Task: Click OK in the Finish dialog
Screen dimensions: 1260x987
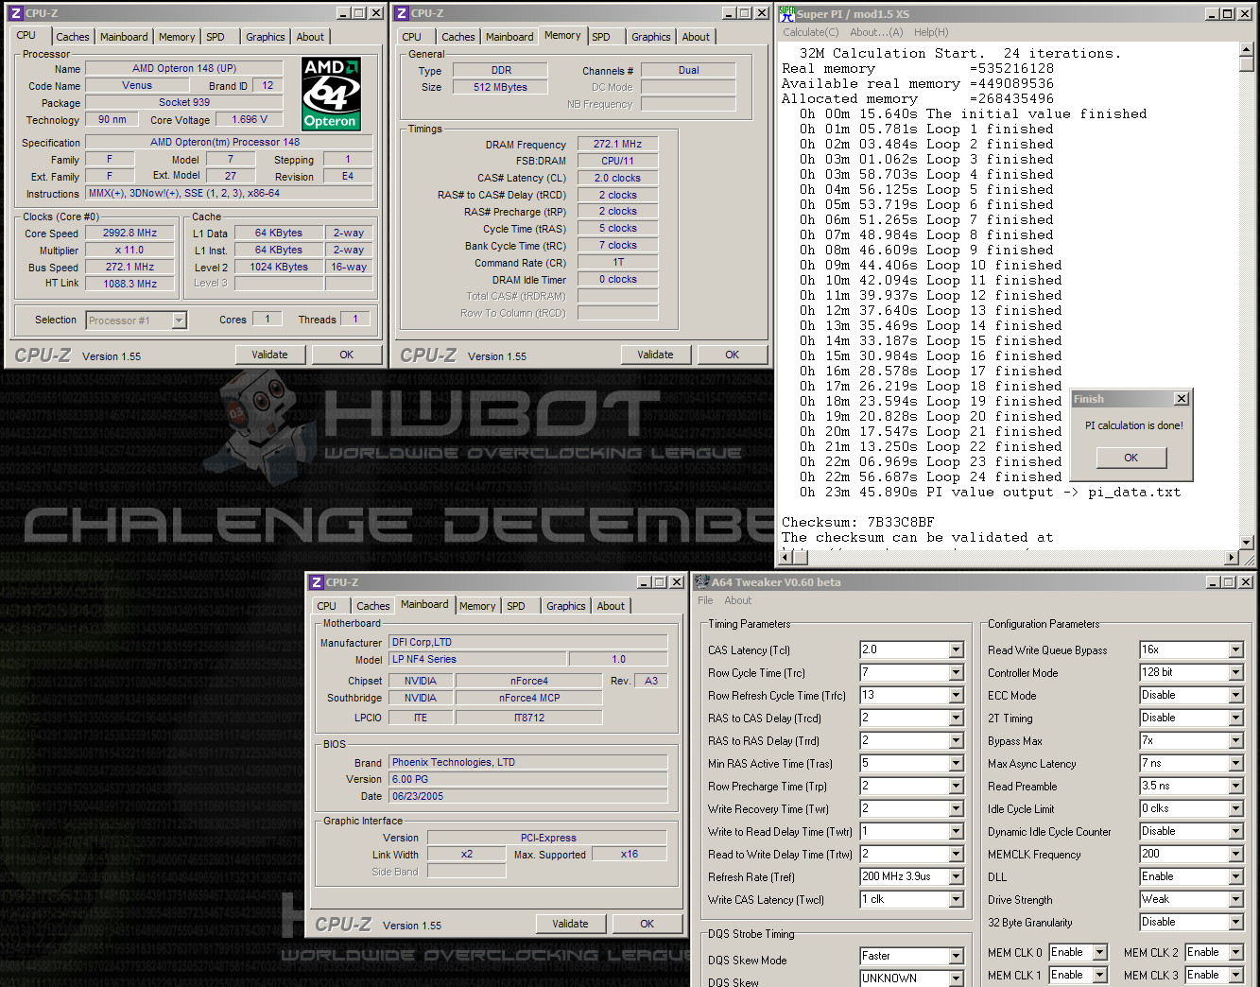Action: click(x=1131, y=458)
